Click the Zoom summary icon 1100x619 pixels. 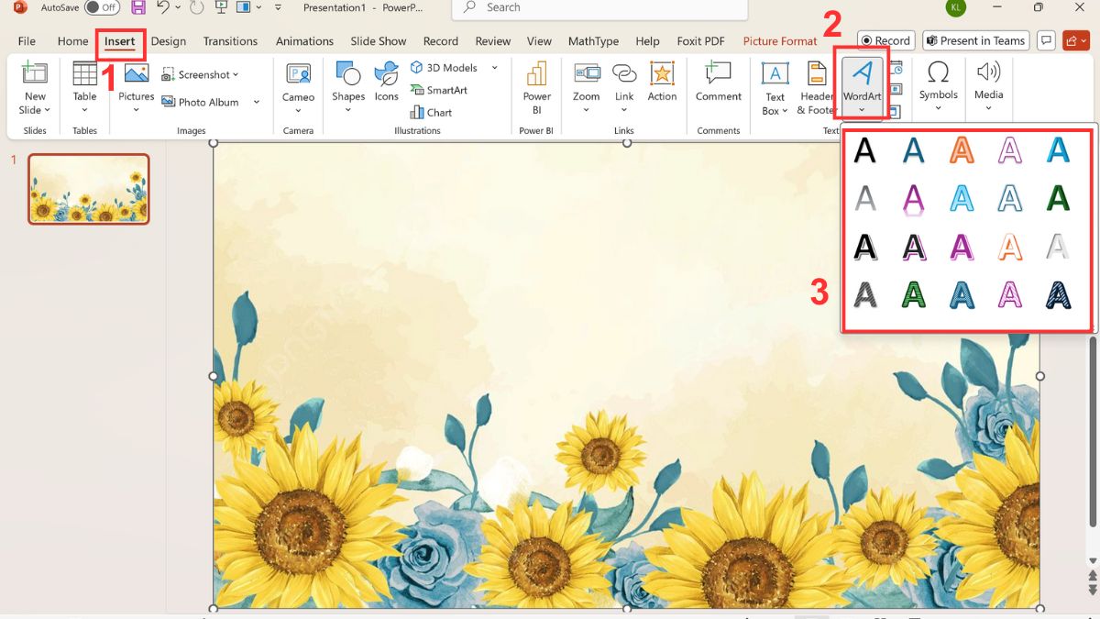[x=587, y=74]
